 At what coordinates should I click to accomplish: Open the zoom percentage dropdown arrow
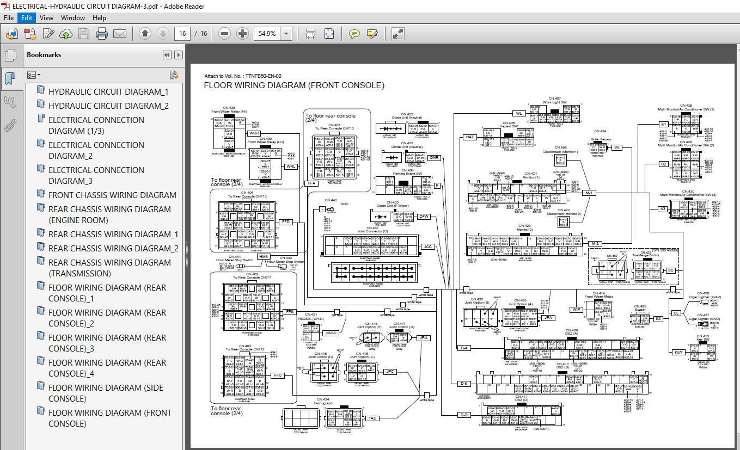pos(287,34)
